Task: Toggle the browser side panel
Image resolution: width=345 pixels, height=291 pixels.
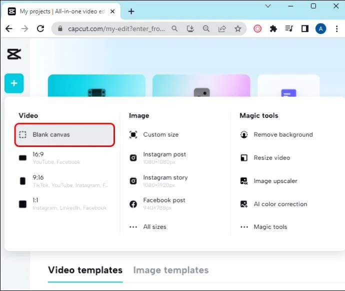Action: click(x=305, y=28)
